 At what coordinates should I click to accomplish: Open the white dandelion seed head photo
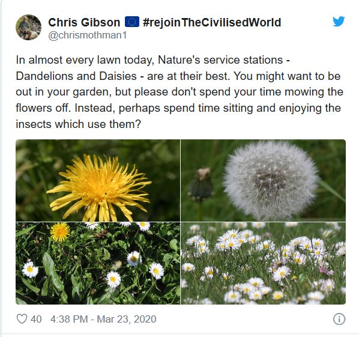click(x=264, y=180)
